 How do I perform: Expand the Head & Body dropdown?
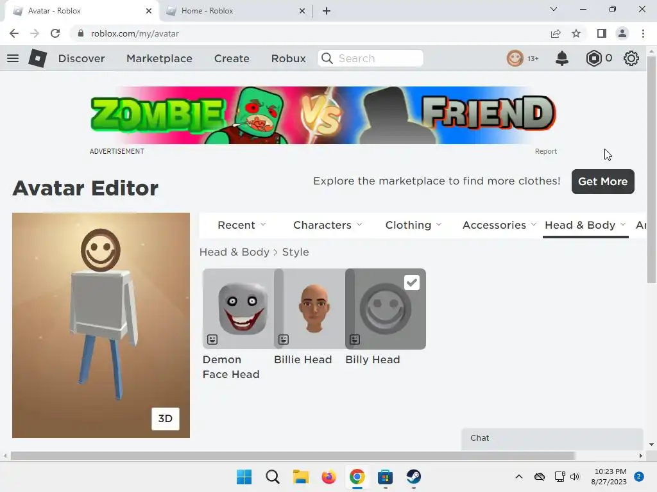[x=585, y=225]
